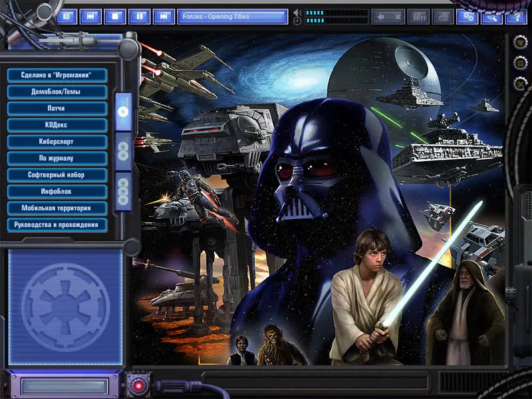Screen dimensions: 532x399
Task: Stop the music playback
Action: (115, 16)
